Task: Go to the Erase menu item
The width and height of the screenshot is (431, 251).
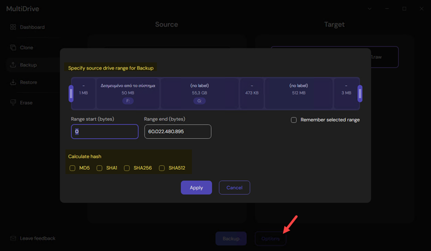Action: click(26, 102)
